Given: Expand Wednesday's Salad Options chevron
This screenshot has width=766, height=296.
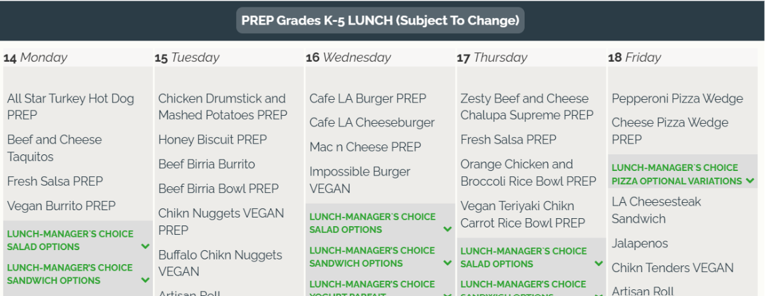Looking at the screenshot, I should point(447,229).
